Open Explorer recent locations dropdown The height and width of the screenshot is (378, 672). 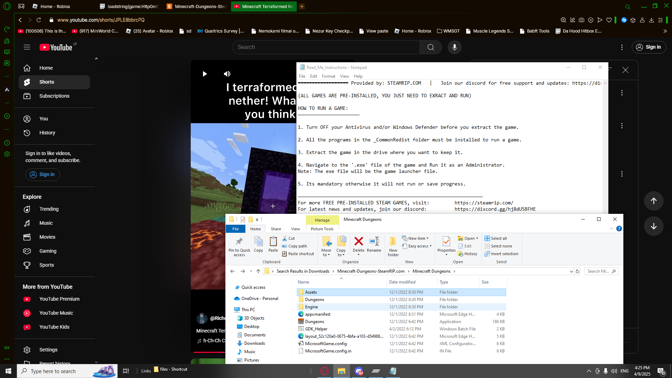click(251, 271)
